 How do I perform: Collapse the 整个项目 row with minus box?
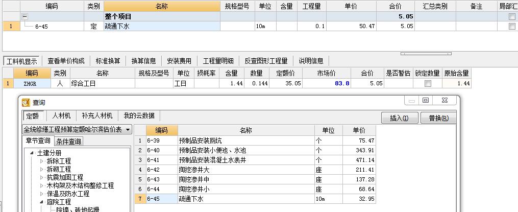25,16
